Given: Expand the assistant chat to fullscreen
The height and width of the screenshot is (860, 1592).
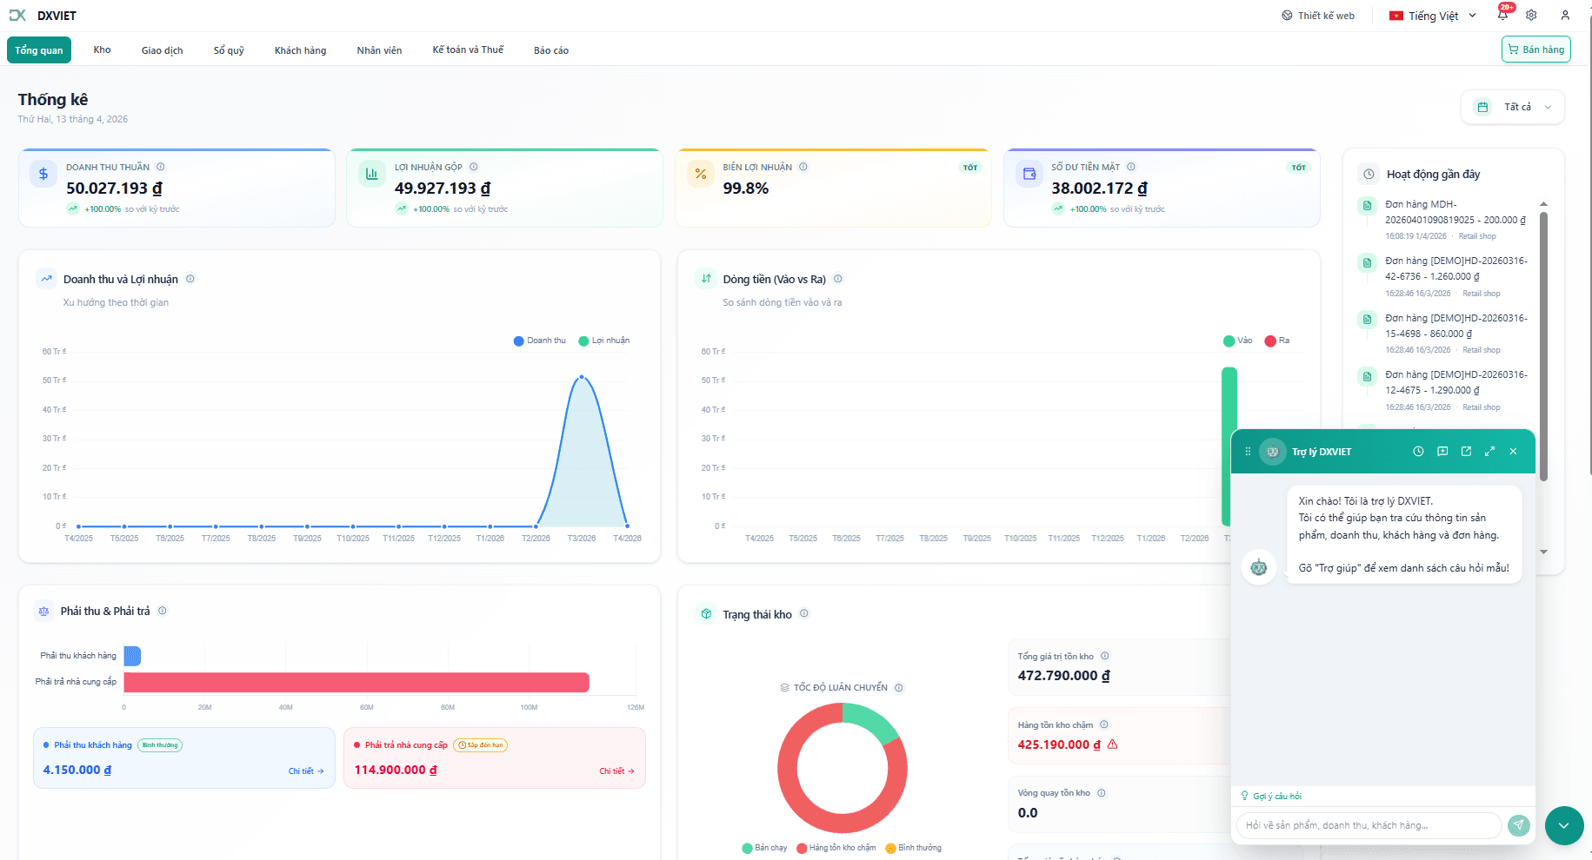Looking at the screenshot, I should click(x=1489, y=452).
